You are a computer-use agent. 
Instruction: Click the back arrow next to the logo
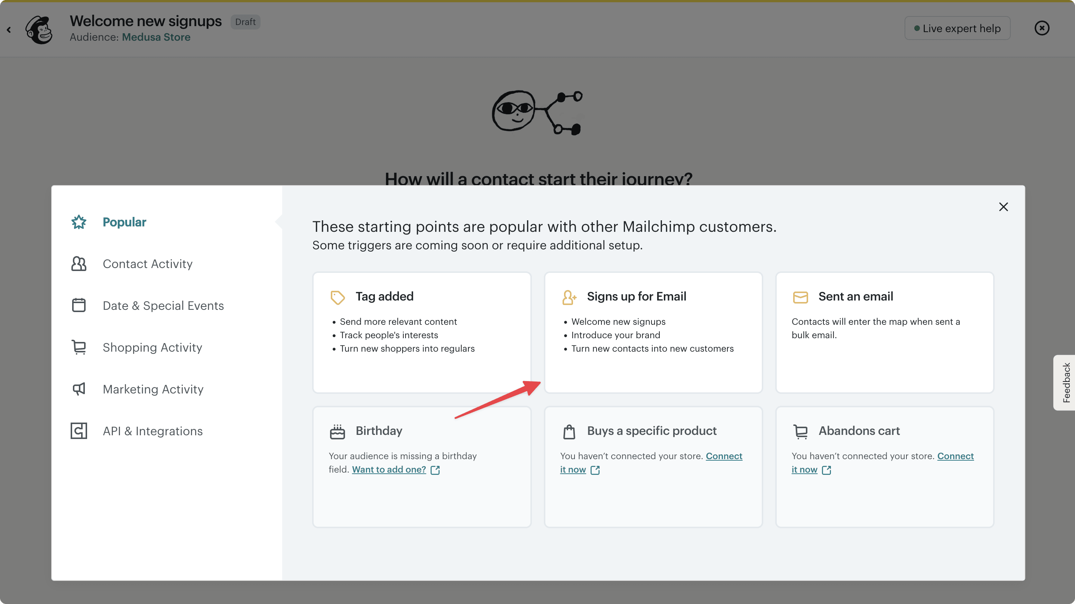pos(9,29)
